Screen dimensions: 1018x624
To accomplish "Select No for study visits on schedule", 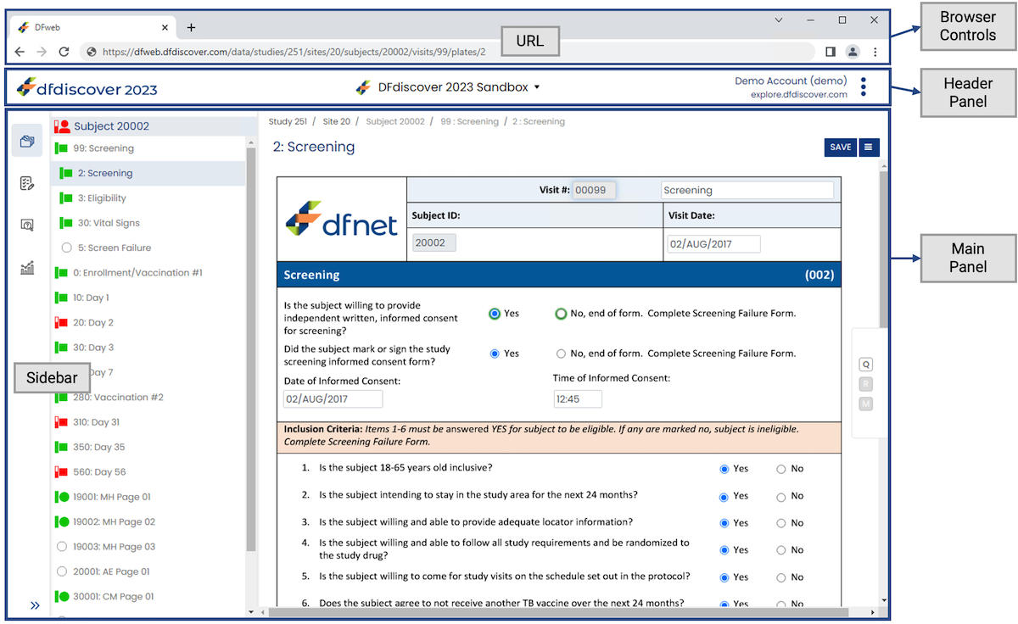I will [x=781, y=577].
